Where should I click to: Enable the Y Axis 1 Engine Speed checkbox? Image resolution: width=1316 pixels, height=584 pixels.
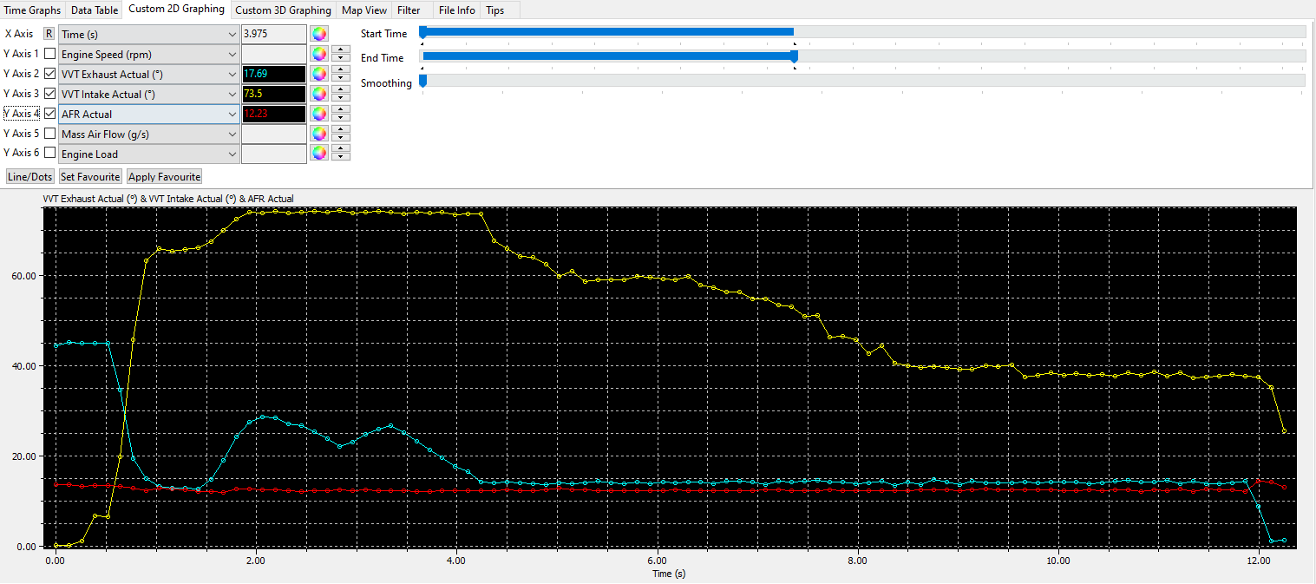[x=49, y=54]
